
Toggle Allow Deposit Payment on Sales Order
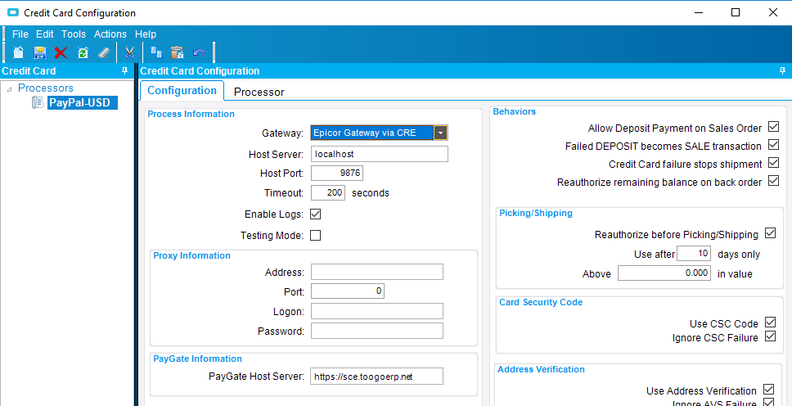click(773, 126)
